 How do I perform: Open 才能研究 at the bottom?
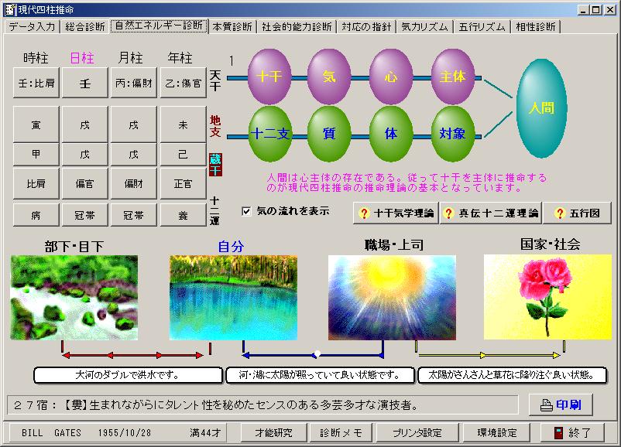pos(273,433)
